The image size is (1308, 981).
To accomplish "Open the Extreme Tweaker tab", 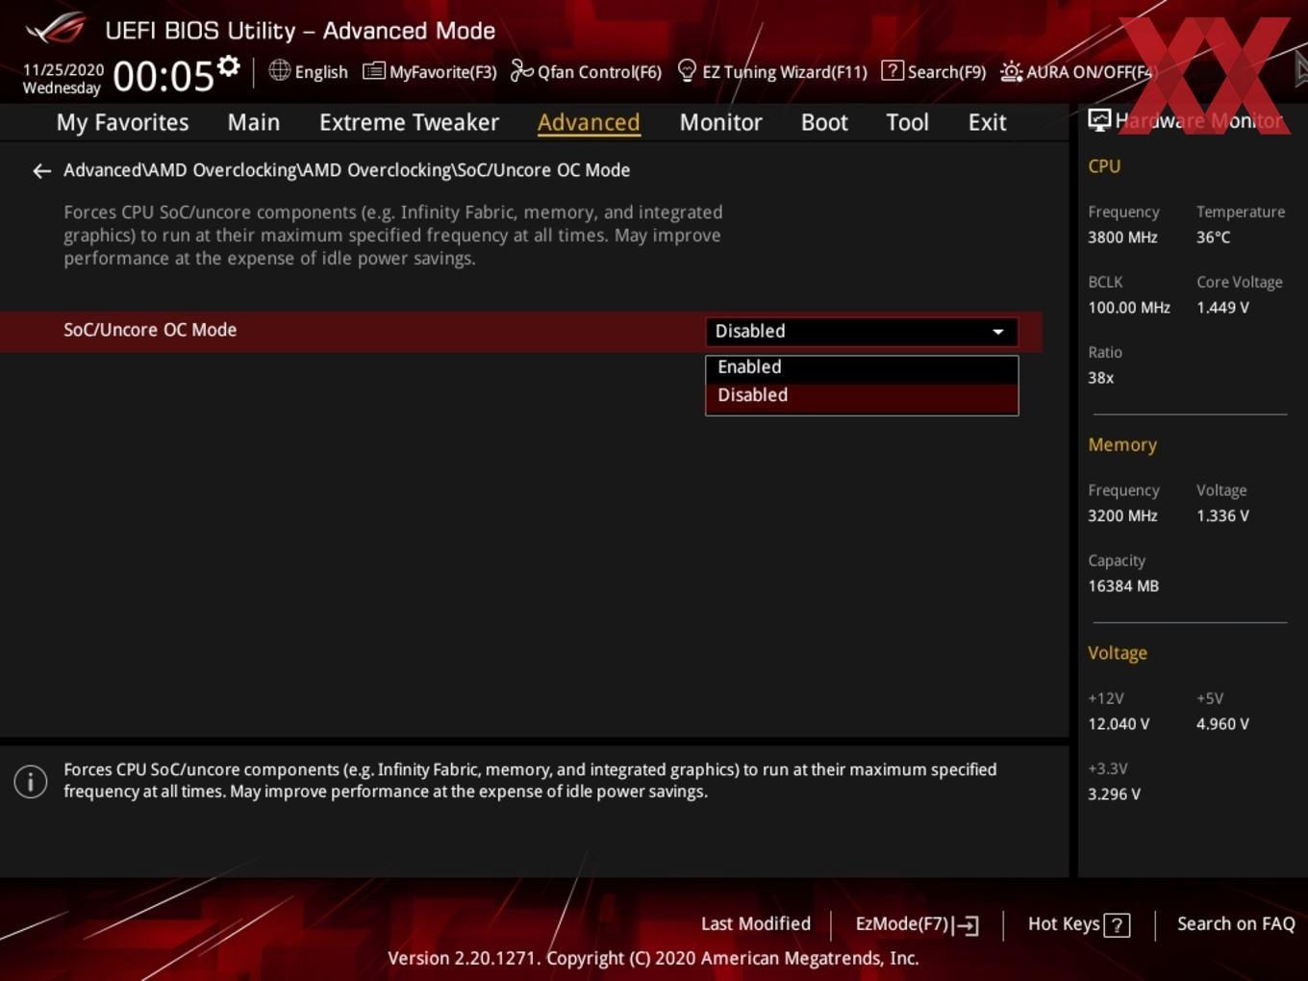I will tap(409, 122).
